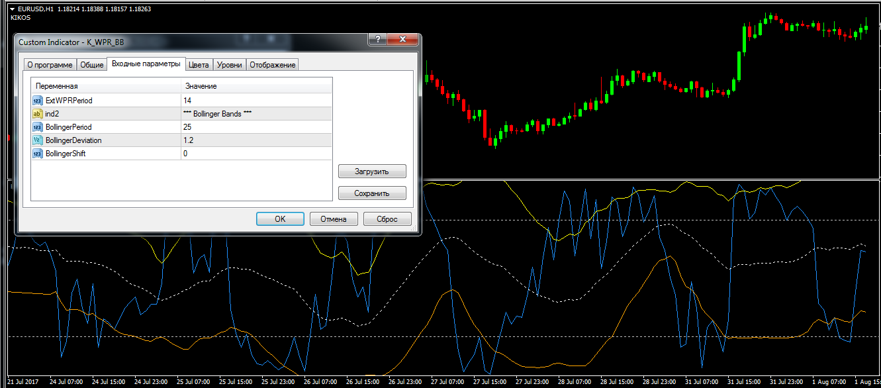The image size is (881, 388).
Task: Select the Уровни tab
Action: click(x=229, y=65)
